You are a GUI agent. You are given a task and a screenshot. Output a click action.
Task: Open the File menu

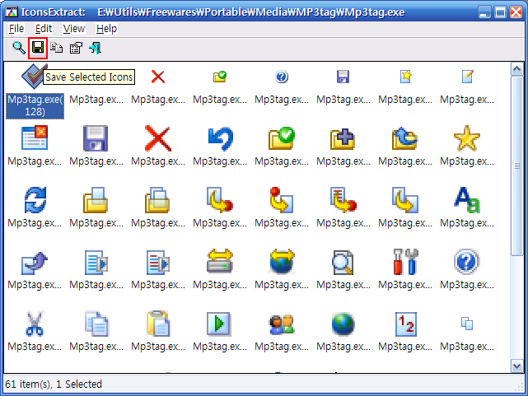point(16,29)
